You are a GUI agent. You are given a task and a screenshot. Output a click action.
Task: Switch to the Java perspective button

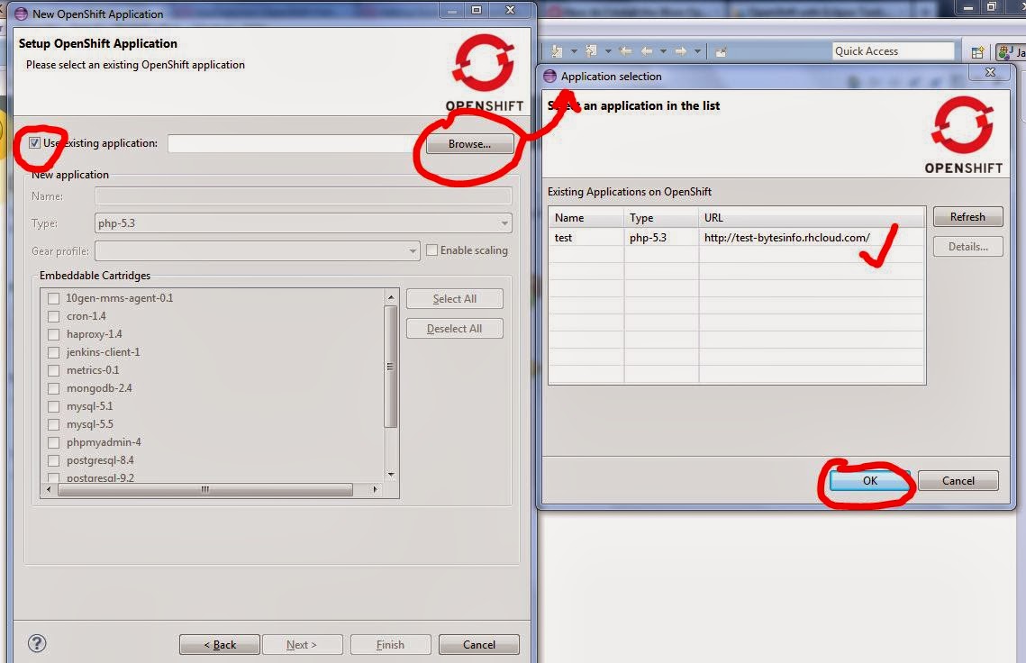[1011, 52]
